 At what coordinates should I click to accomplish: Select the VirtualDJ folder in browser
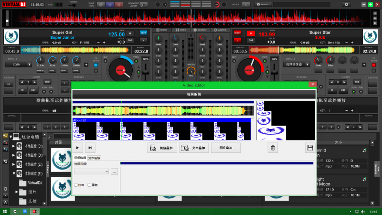31,183
